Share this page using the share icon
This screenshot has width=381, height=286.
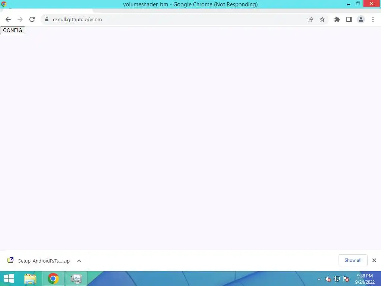coord(310,19)
